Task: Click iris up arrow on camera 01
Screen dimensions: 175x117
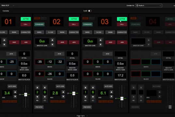Action: click(x=15, y=92)
